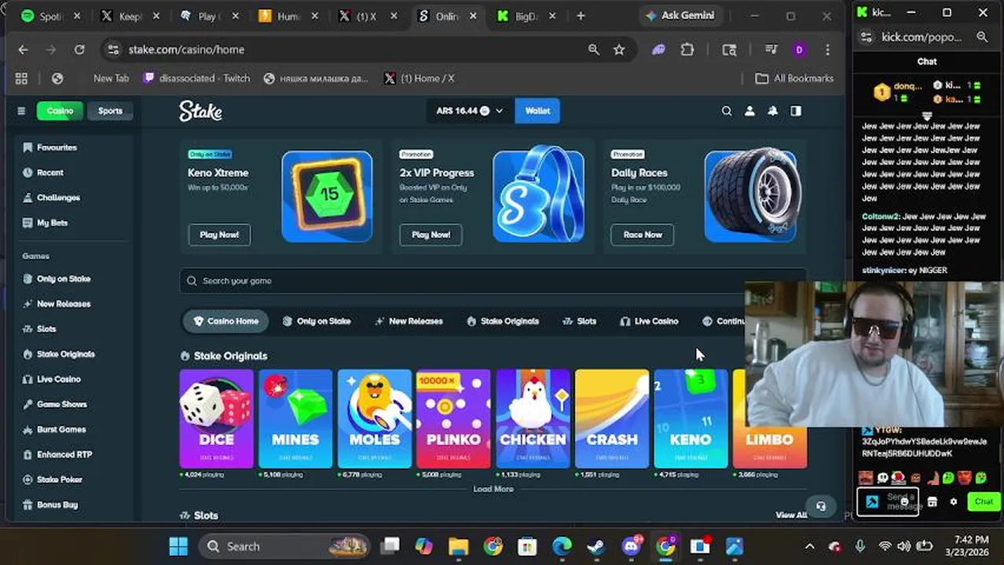This screenshot has height=565, width=1004.
Task: Open Challenges in the sidebar
Action: tap(51, 198)
